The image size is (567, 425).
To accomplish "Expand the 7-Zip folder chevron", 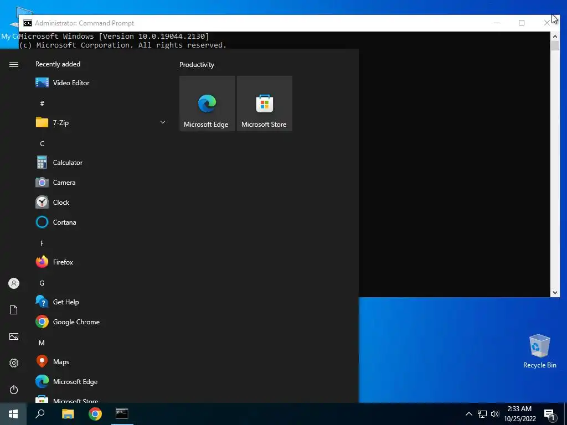I will pyautogui.click(x=163, y=122).
